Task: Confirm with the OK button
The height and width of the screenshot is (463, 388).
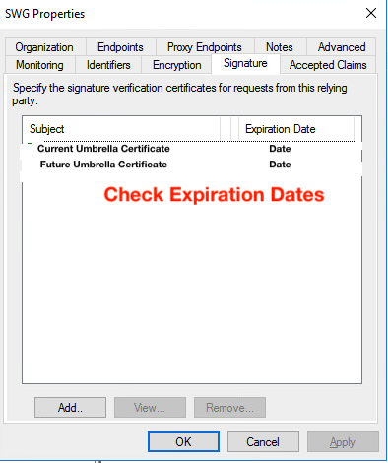Action: [183, 442]
